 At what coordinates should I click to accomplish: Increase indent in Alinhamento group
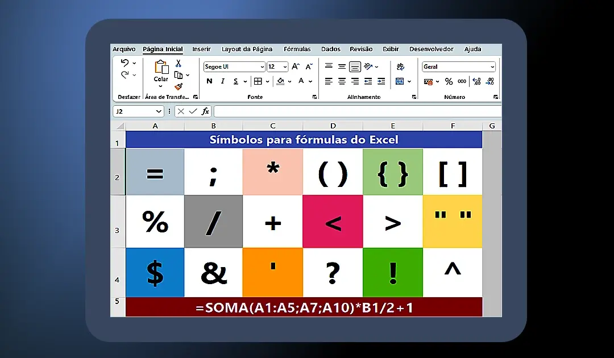point(381,81)
